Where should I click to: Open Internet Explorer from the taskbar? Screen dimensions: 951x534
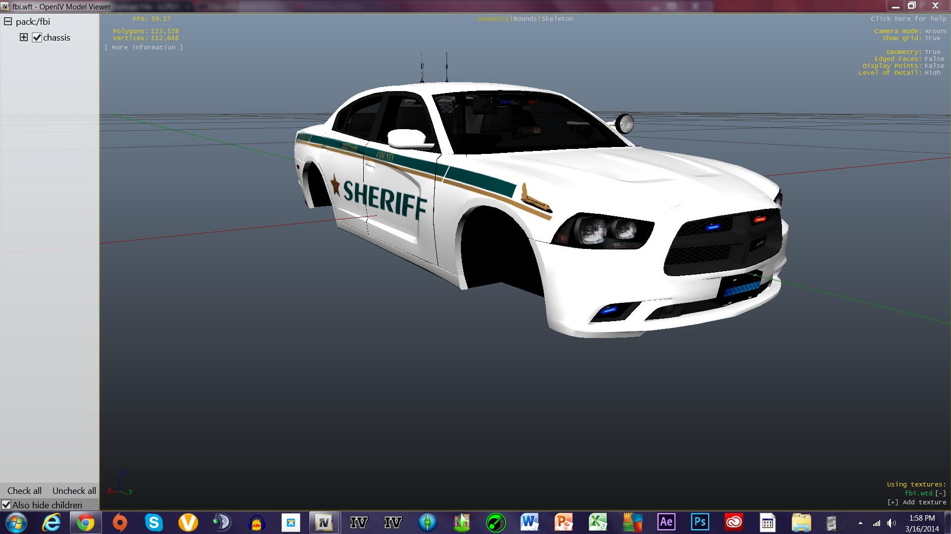[52, 523]
